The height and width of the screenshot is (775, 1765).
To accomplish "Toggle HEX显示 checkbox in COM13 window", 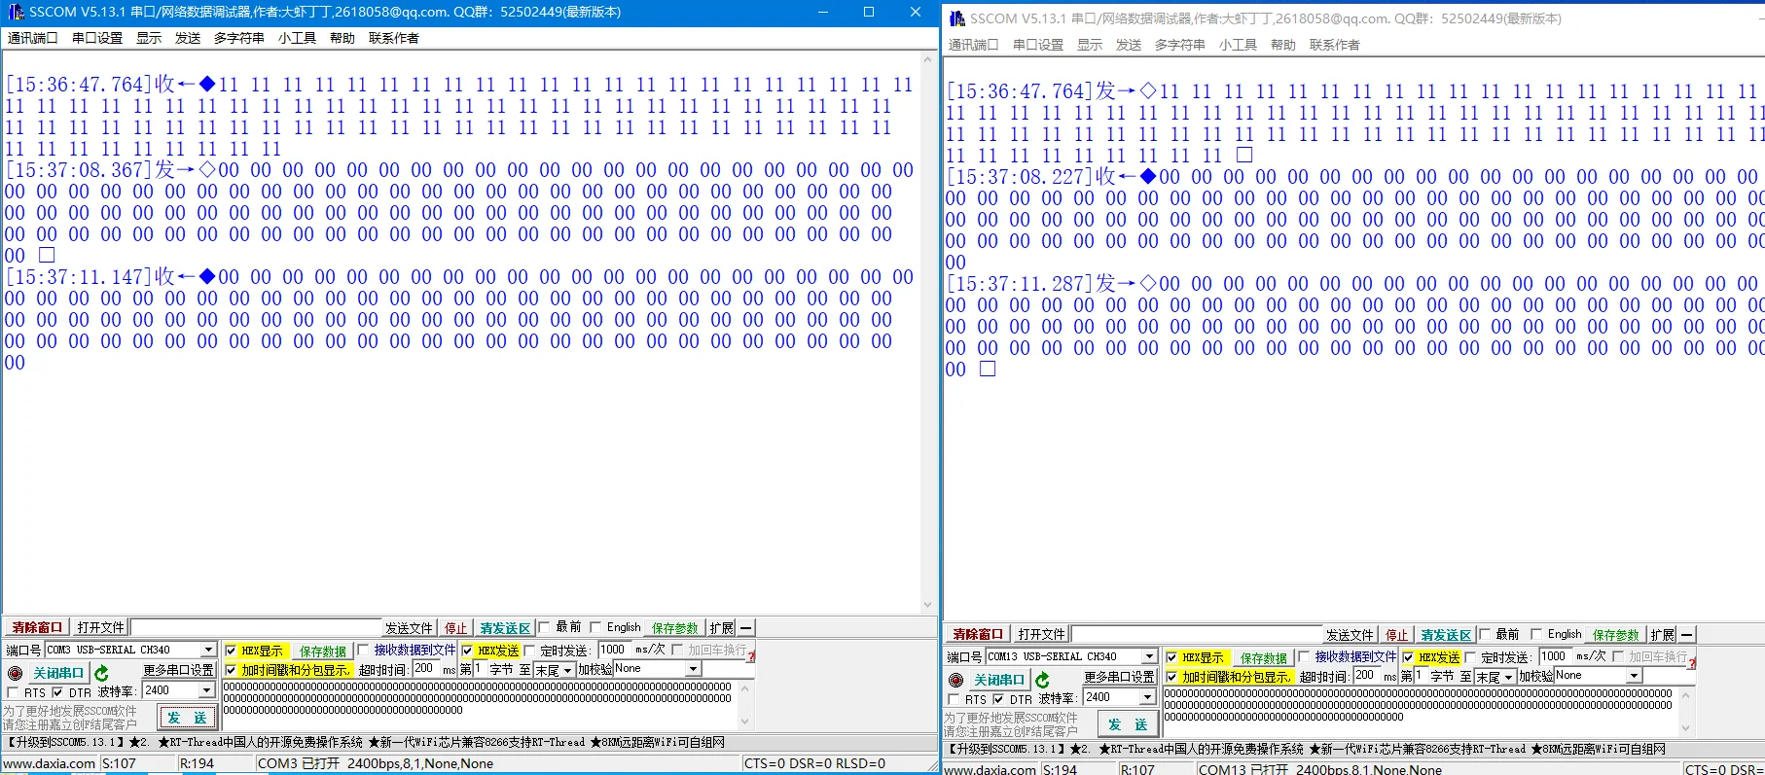I will click(1171, 657).
